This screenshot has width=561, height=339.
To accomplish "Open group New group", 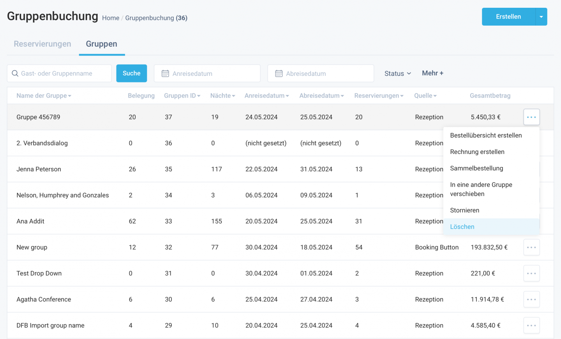I will 32,247.
